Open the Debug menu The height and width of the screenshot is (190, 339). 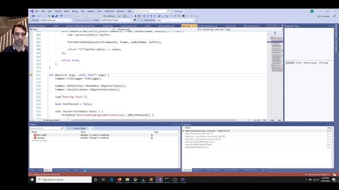pos(75,11)
